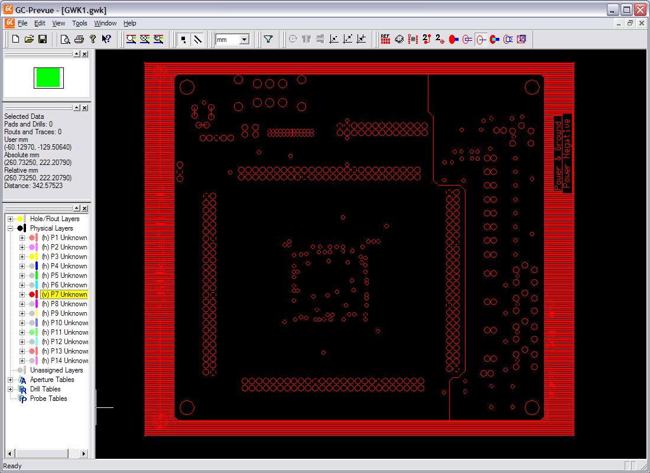
Task: Save the file with the floppy disk icon
Action: [43, 39]
